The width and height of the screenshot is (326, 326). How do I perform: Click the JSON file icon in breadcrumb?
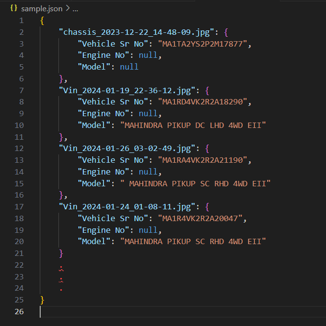[x=14, y=8]
